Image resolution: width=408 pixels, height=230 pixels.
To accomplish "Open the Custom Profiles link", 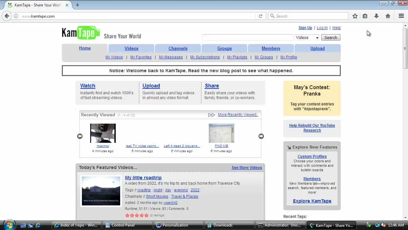I will coord(312,157).
